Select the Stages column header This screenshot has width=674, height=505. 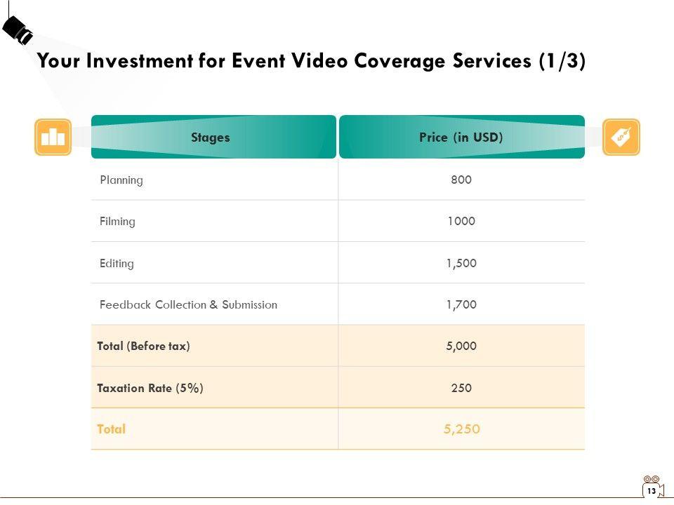pyautogui.click(x=211, y=137)
